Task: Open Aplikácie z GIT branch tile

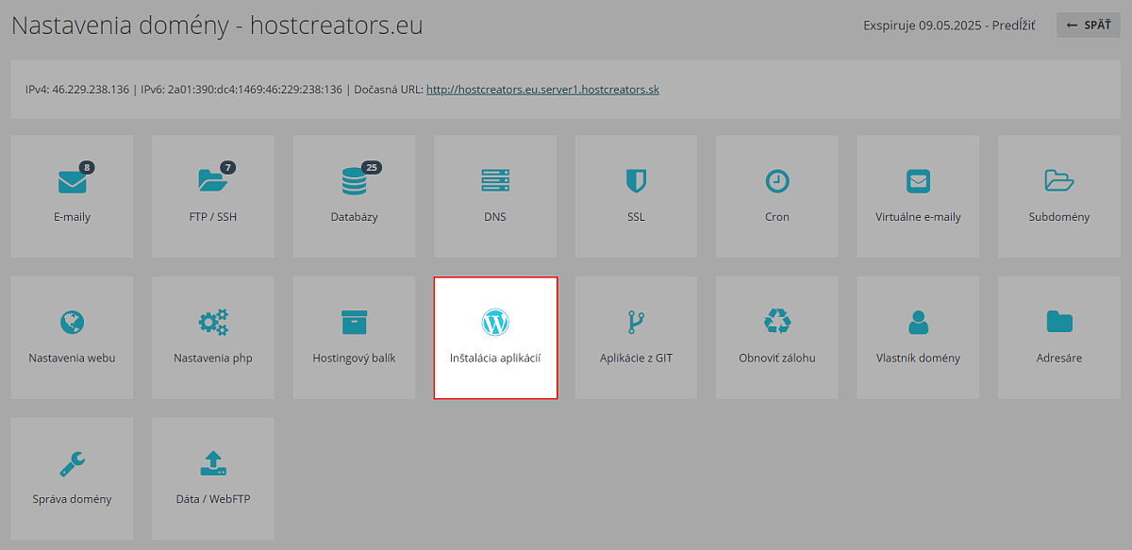Action: point(636,338)
